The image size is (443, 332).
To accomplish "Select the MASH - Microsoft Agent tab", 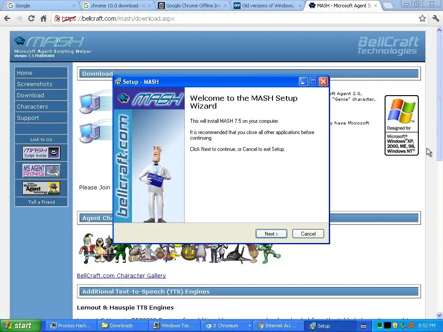I will click(x=343, y=5).
